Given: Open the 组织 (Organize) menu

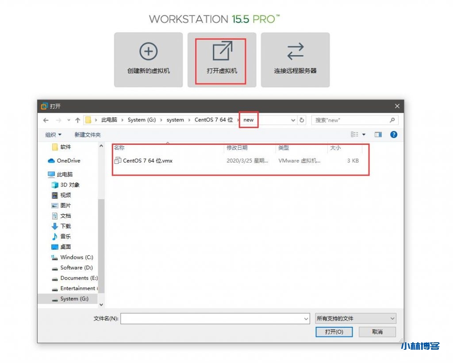Looking at the screenshot, I should (54, 135).
